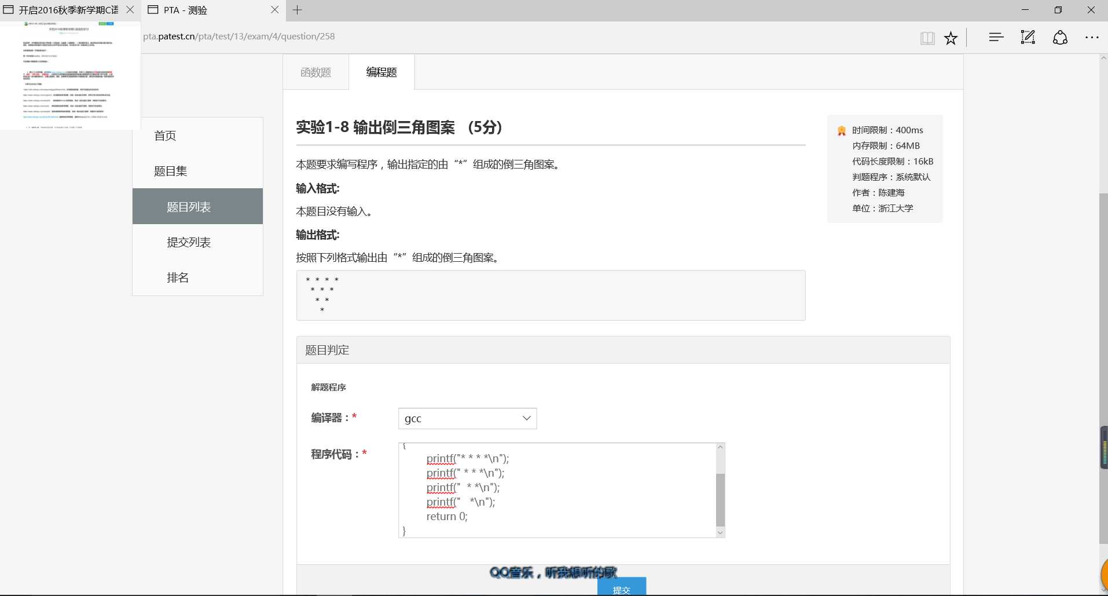This screenshot has width=1108, height=596.
Task: Click the tab preview thumbnail
Action: click(70, 75)
